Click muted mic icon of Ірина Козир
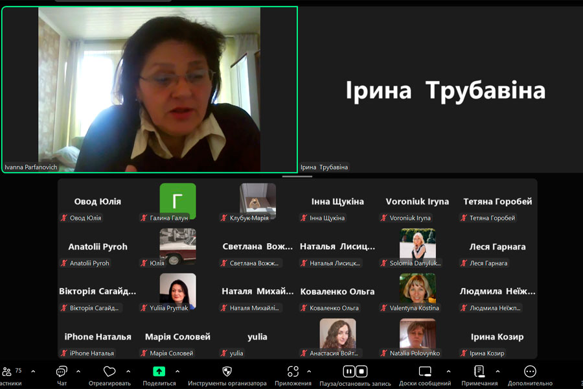The width and height of the screenshot is (583, 389). tap(464, 353)
